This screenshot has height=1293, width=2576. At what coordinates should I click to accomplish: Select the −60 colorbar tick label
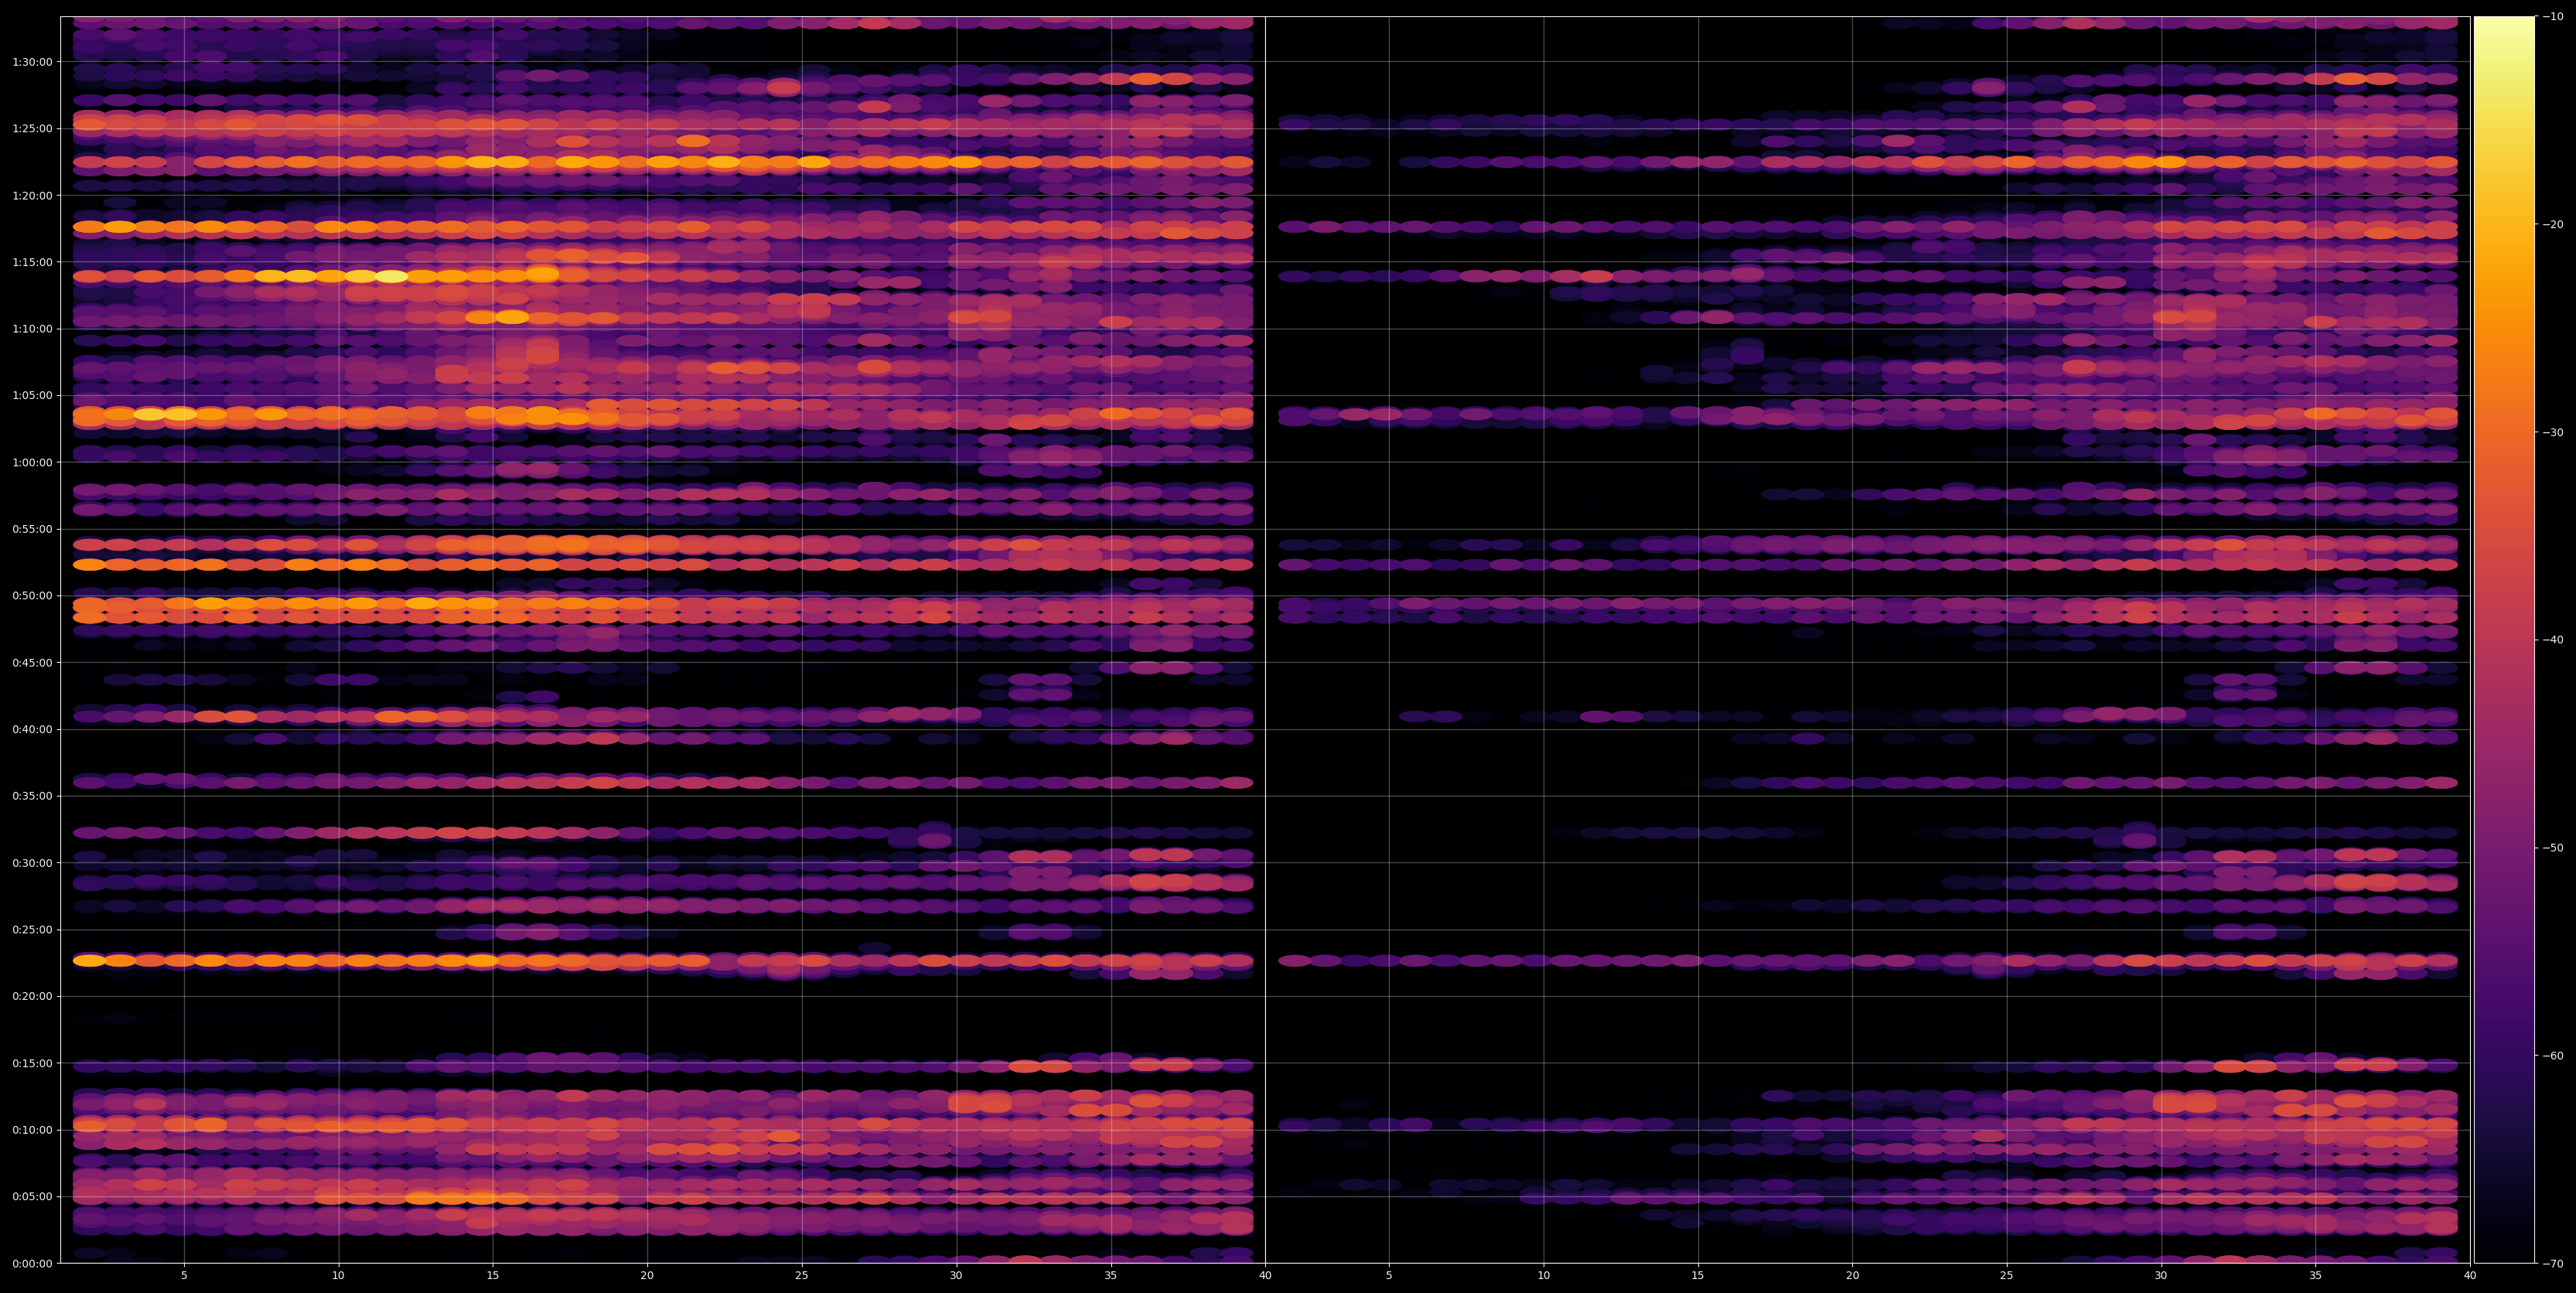tap(2552, 1055)
